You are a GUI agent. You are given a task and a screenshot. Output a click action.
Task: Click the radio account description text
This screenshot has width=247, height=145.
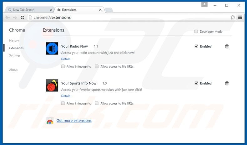pyautogui.click(x=98, y=53)
